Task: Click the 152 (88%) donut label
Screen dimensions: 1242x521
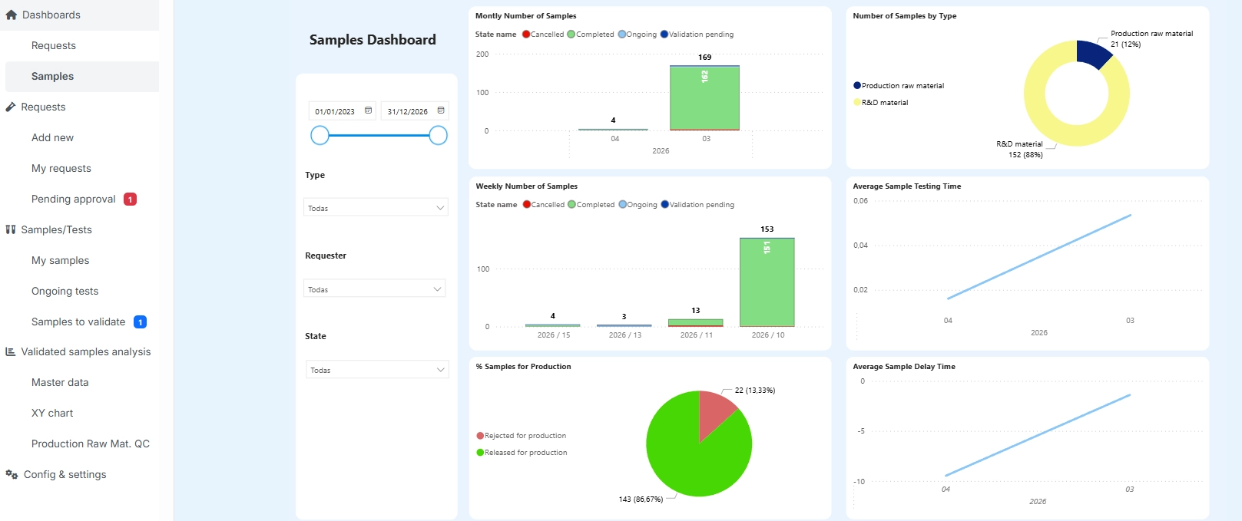Action: (1025, 155)
